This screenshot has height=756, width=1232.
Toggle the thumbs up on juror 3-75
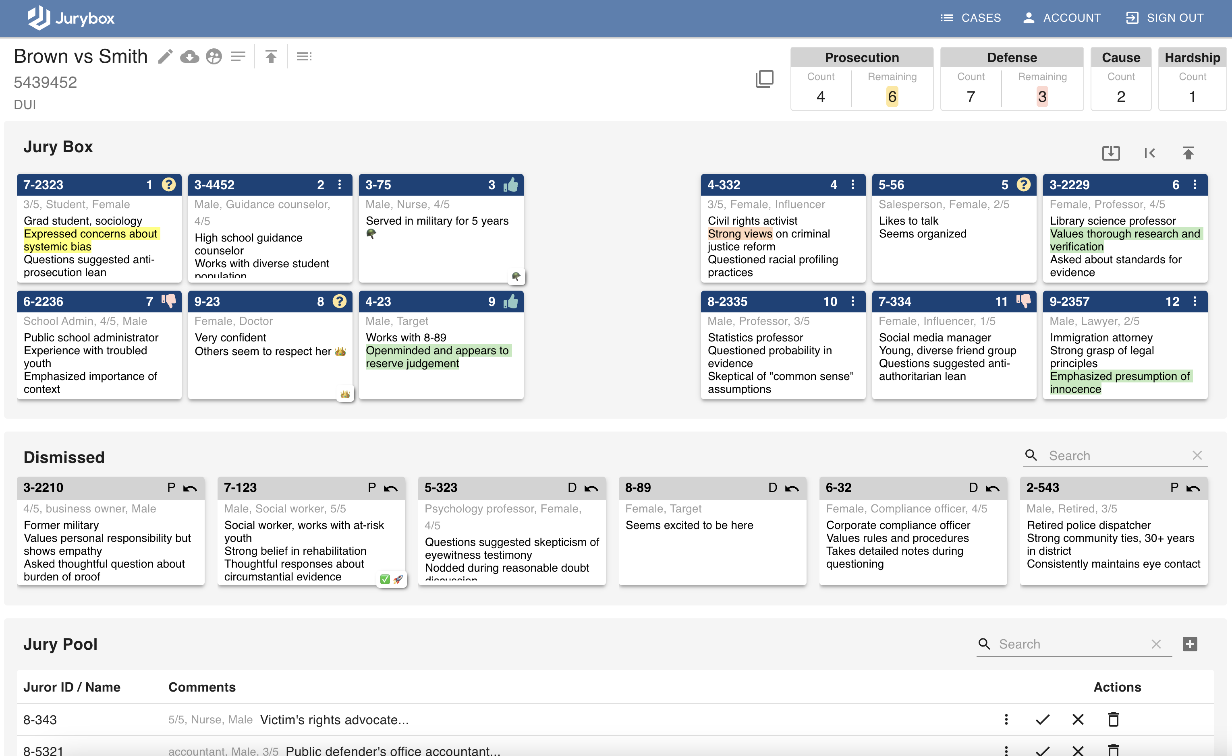tap(511, 184)
